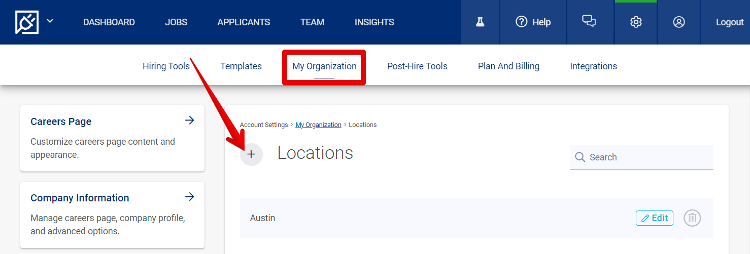The height and width of the screenshot is (254, 750).
Task: Delete the Austin location via trash icon
Action: tap(692, 218)
